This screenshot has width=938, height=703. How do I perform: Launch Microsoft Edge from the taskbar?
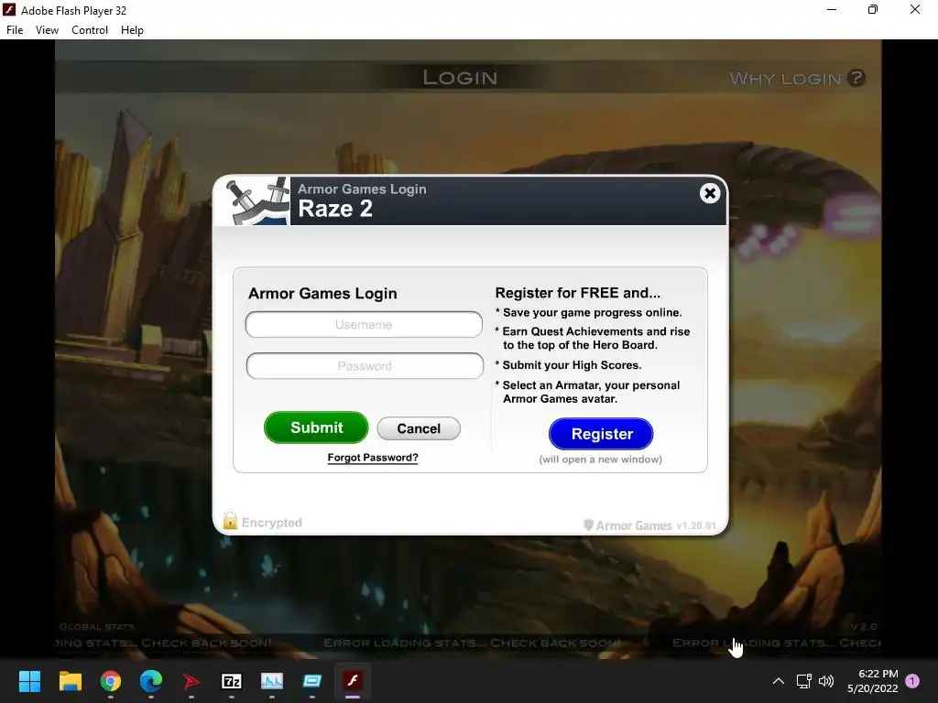click(x=151, y=681)
